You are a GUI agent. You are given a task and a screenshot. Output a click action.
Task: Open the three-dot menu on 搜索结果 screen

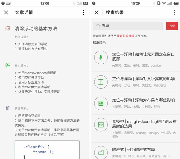[174, 13]
